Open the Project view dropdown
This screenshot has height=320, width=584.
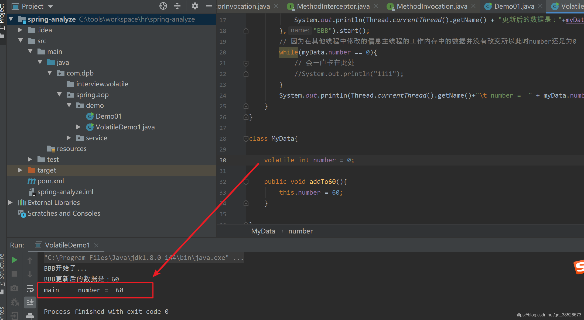coord(50,6)
